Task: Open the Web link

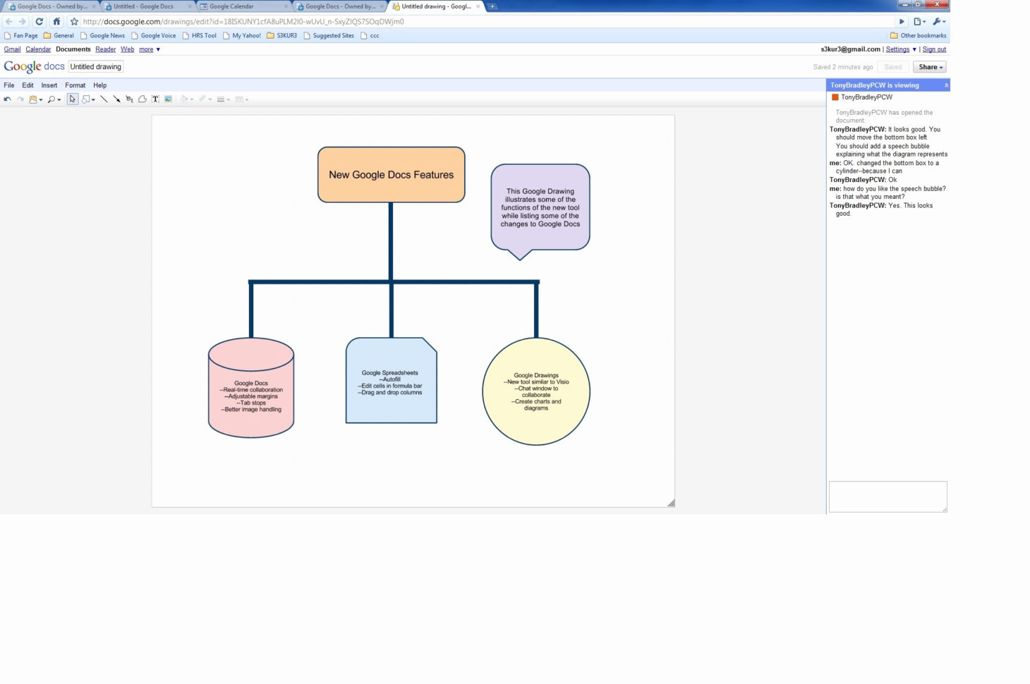Action: coord(127,49)
